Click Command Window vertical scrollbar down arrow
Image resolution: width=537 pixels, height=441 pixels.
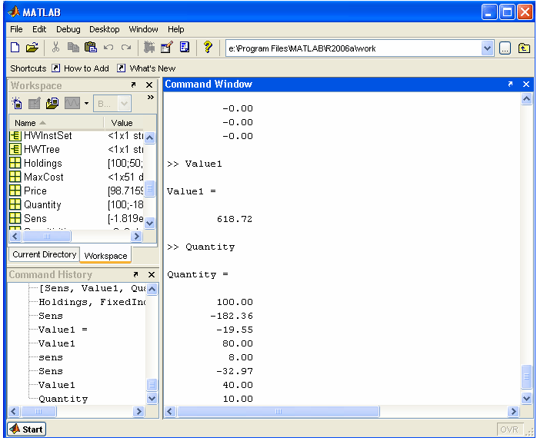click(526, 398)
